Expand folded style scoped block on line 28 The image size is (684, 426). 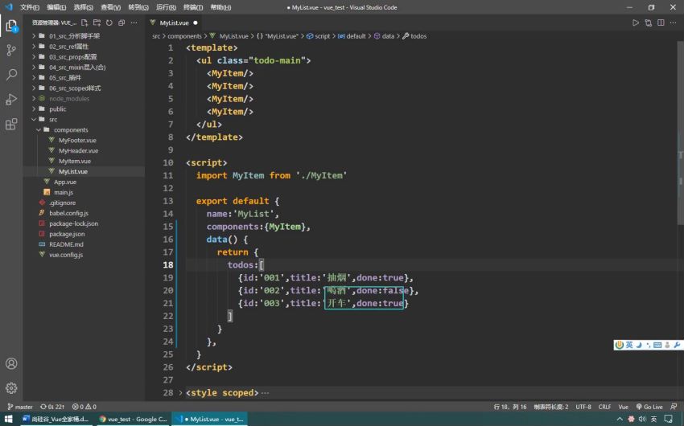coord(180,392)
